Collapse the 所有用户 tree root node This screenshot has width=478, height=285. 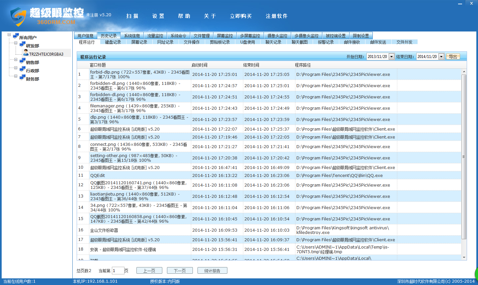coord(9,34)
